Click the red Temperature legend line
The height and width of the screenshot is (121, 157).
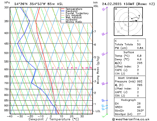point(63,9)
